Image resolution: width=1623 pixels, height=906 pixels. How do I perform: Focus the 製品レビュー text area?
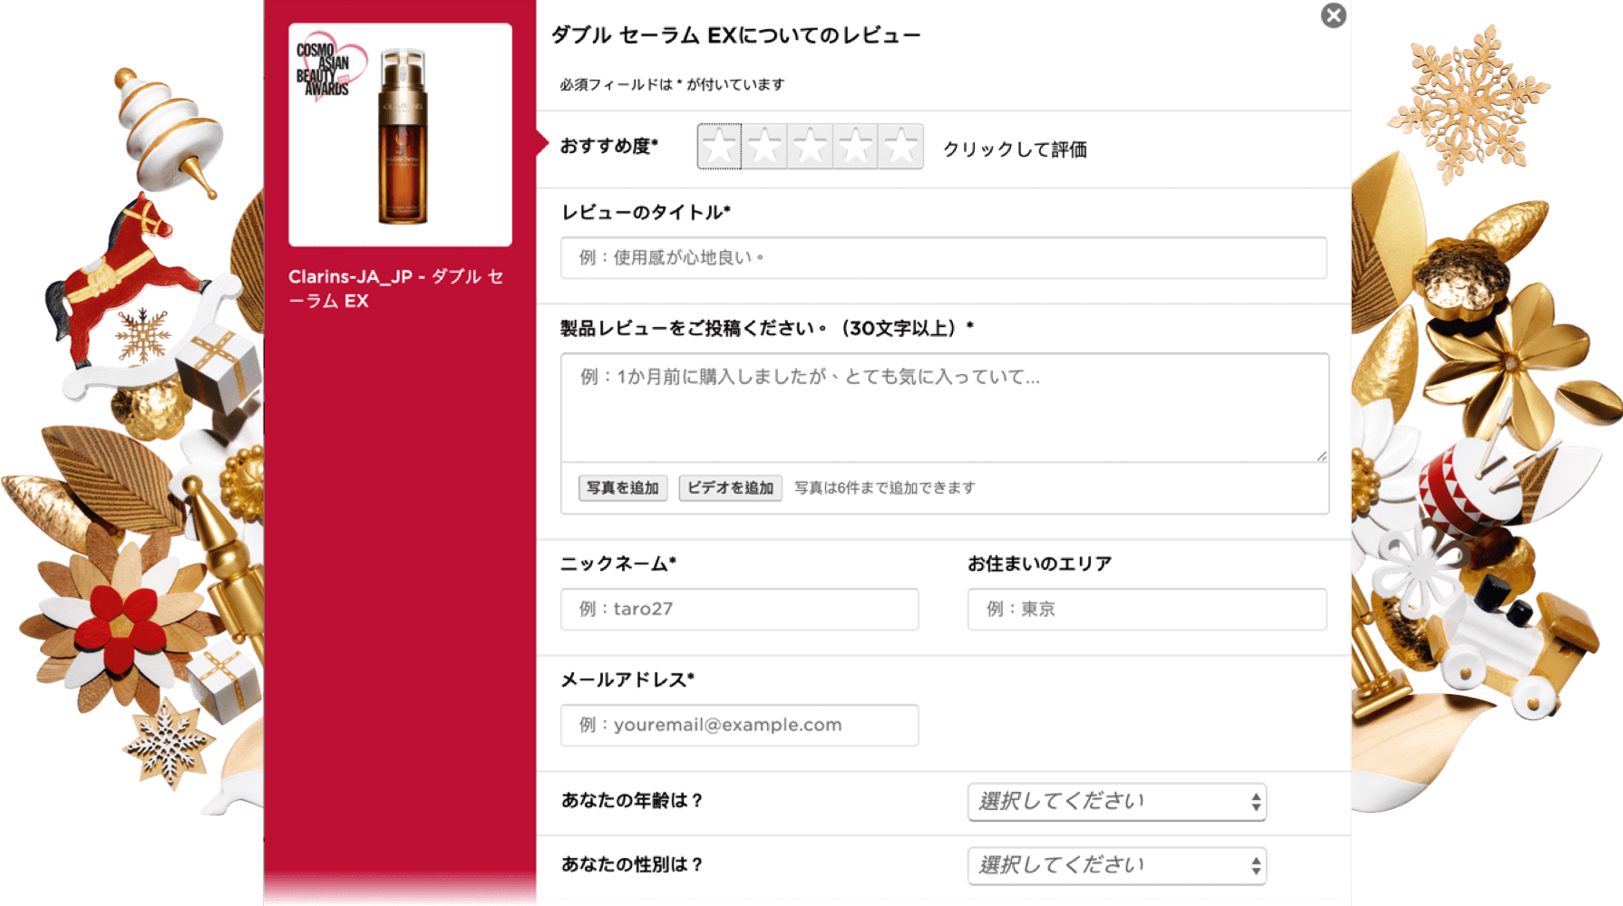pyautogui.click(x=944, y=407)
